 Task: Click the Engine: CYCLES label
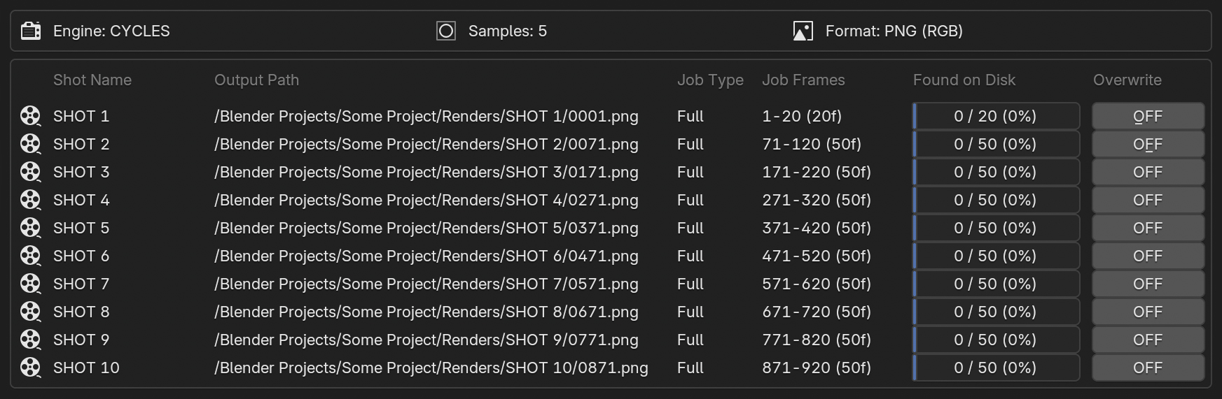(111, 31)
